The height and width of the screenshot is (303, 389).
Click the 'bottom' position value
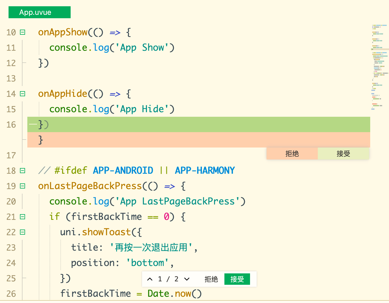(148, 263)
